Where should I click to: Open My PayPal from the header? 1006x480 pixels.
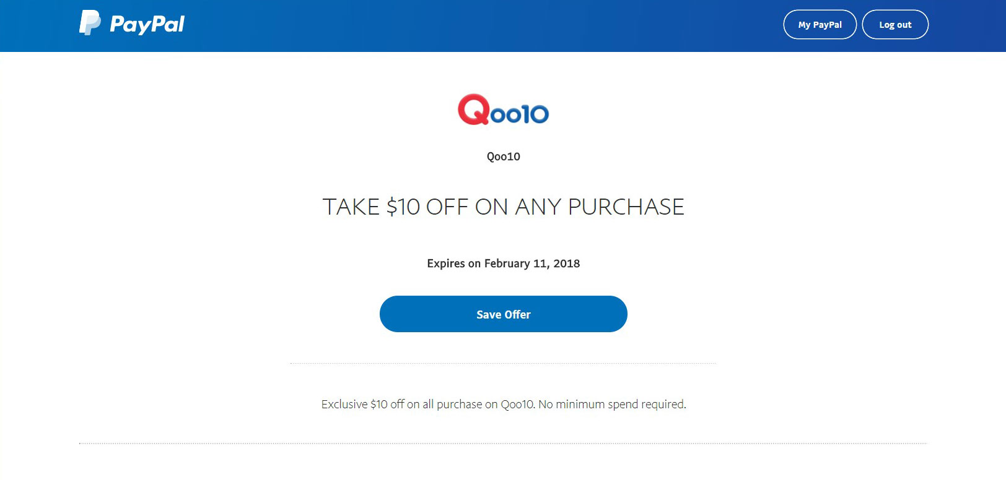coord(820,24)
